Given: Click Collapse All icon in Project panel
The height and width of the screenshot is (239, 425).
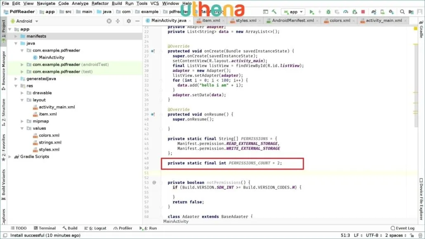Looking at the screenshot, I should click(x=118, y=21).
